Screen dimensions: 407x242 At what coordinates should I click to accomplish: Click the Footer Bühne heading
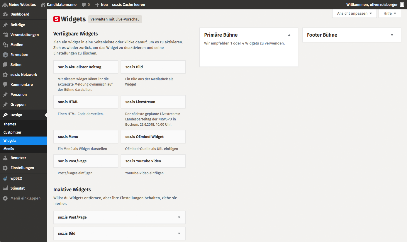click(x=322, y=35)
